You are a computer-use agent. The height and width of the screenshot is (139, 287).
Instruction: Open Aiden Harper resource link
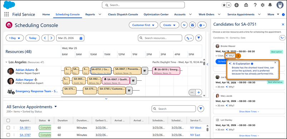pos(24,80)
